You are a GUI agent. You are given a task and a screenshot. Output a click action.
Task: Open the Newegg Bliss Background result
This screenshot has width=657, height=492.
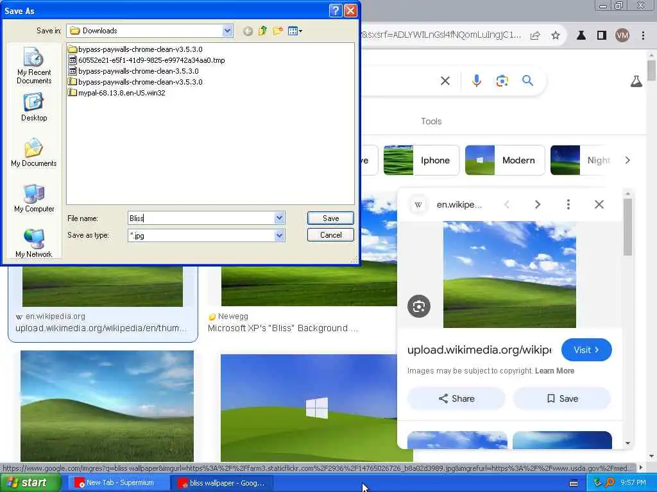(x=283, y=329)
